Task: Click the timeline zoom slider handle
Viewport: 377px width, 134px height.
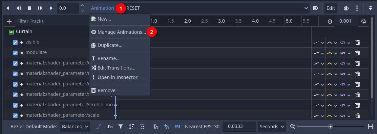Action: click(x=331, y=127)
